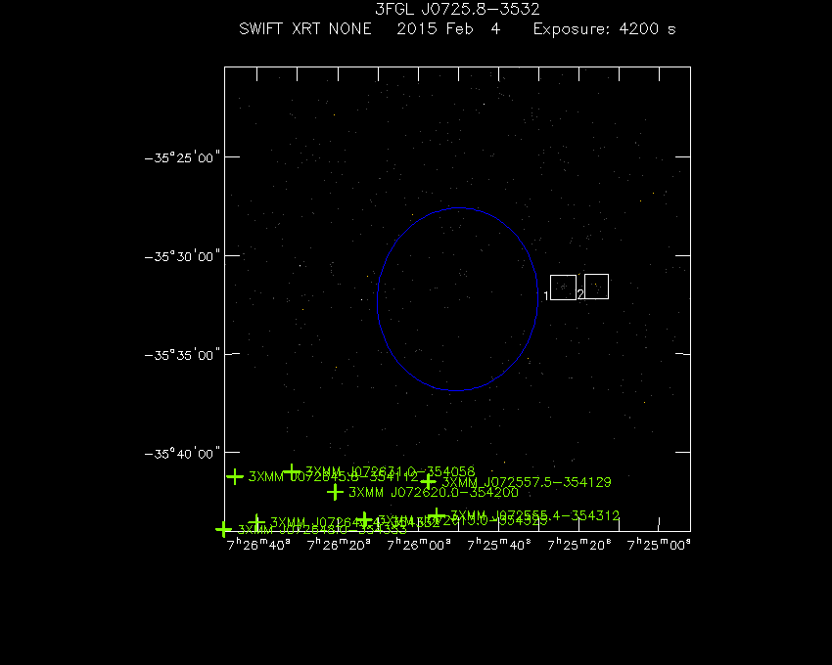Click the declination label -35°35'00"
This screenshot has width=832, height=665.
coord(182,355)
